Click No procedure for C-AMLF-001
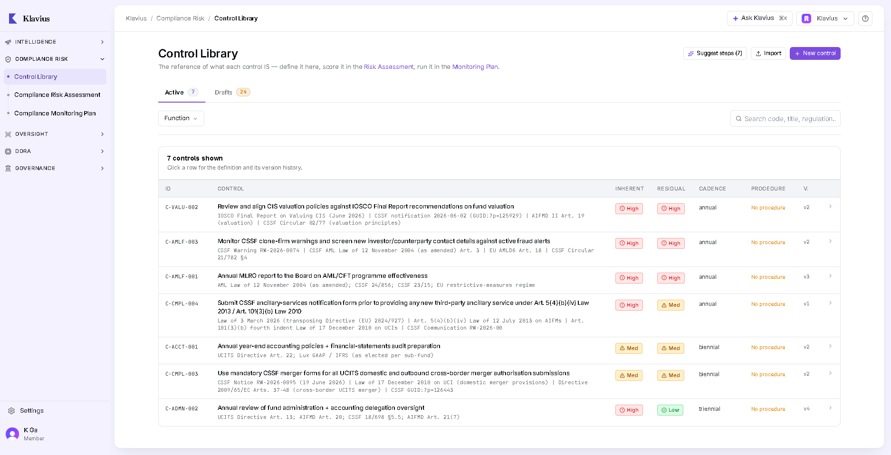Image resolution: width=891 pixels, height=455 pixels. pos(768,277)
